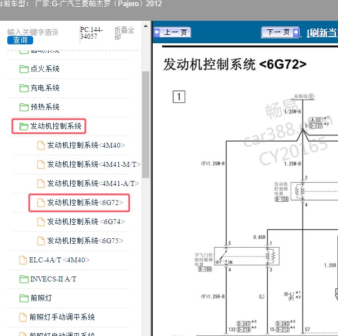Image resolution: width=338 pixels, height=336 pixels.
Task: Expand the 前照灯 folder
Action: pos(41,298)
